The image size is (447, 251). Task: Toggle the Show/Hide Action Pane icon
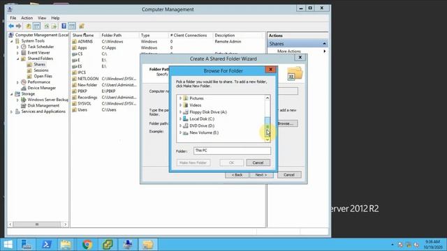[x=72, y=26]
